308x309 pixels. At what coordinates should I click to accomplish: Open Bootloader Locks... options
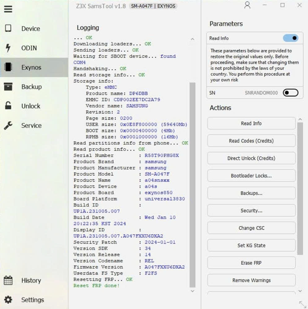coord(251,176)
